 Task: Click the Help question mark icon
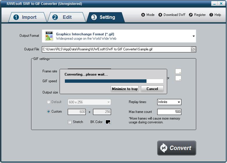(211, 15)
